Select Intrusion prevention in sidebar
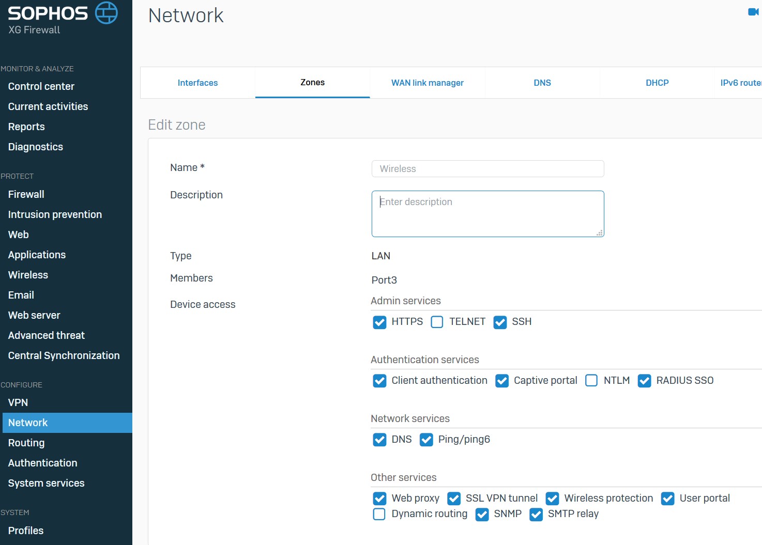762x545 pixels. click(55, 214)
